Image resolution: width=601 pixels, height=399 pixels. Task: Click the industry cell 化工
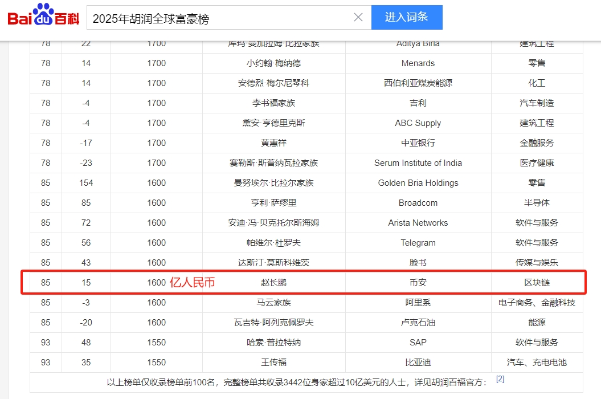(537, 83)
